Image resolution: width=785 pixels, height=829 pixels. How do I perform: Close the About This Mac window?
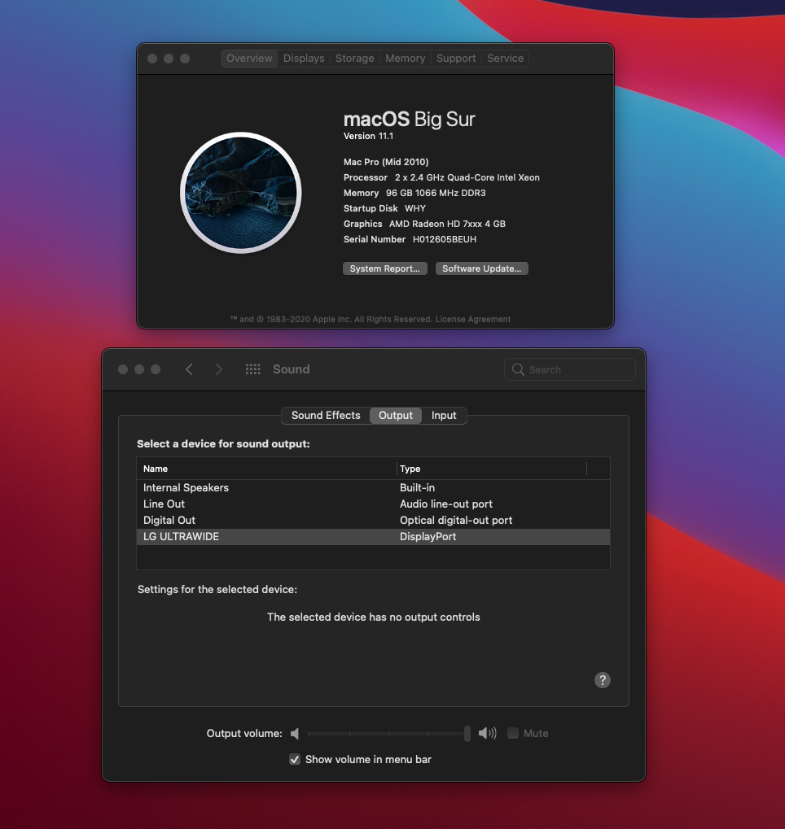pos(152,59)
